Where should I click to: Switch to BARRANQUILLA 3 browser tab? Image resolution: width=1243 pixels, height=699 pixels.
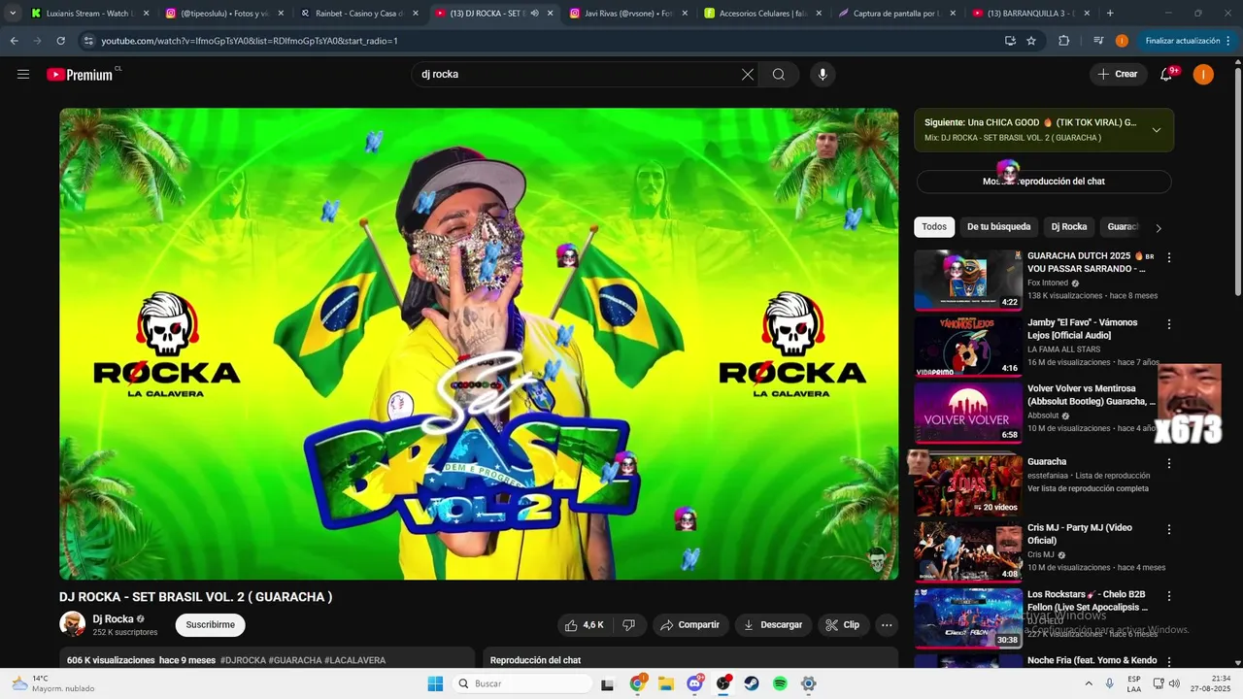1031,14
